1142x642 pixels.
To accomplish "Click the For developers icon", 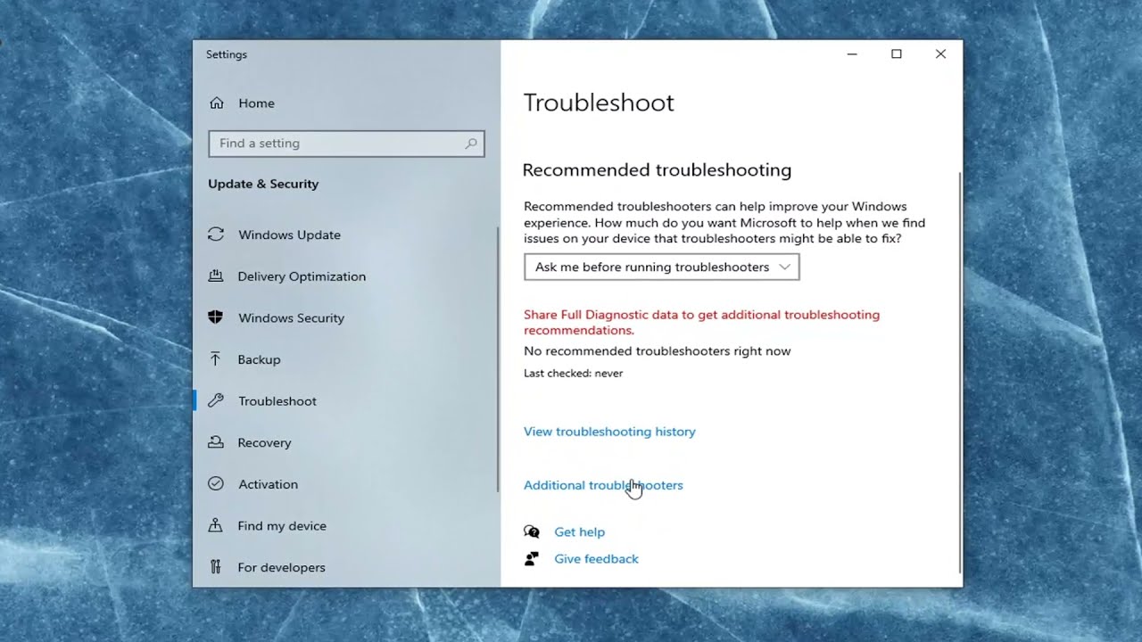I will pos(216,567).
